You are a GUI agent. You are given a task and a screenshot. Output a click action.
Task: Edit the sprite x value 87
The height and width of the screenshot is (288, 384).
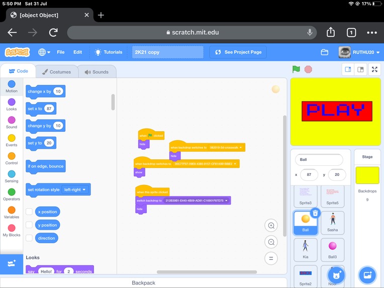point(309,174)
